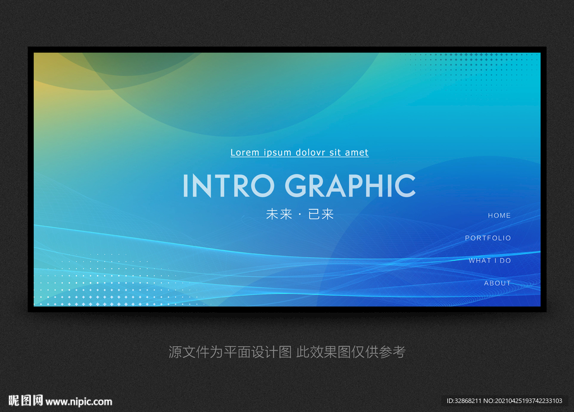The width and height of the screenshot is (574, 412).
Task: Click the word GRAPHIC in the title
Action: point(350,185)
